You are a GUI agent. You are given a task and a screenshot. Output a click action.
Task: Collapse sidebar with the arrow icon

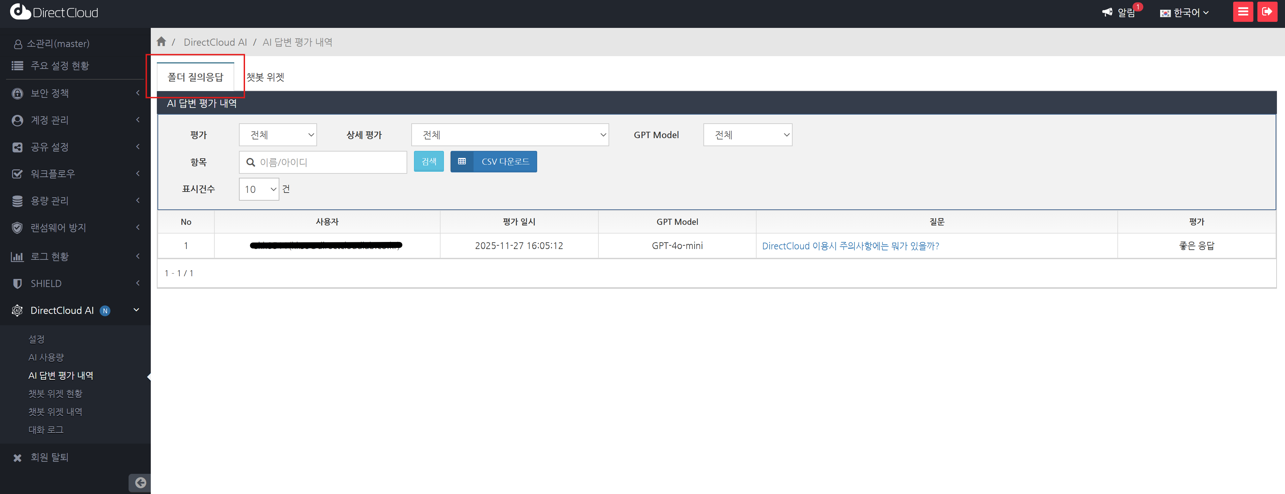[140, 482]
